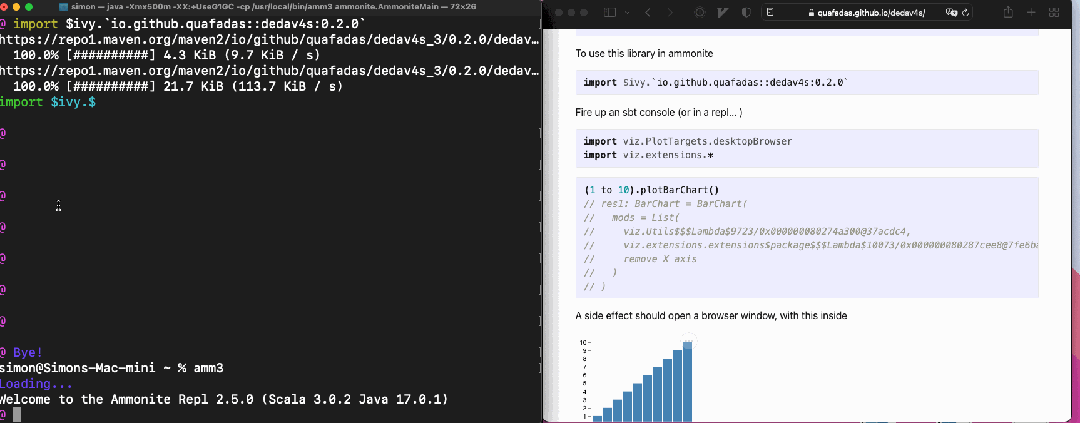Show the Reader view page icon
Image resolution: width=1080 pixels, height=423 pixels.
coord(770,13)
